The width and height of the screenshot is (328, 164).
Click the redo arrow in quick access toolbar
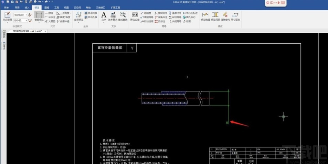(46, 2)
